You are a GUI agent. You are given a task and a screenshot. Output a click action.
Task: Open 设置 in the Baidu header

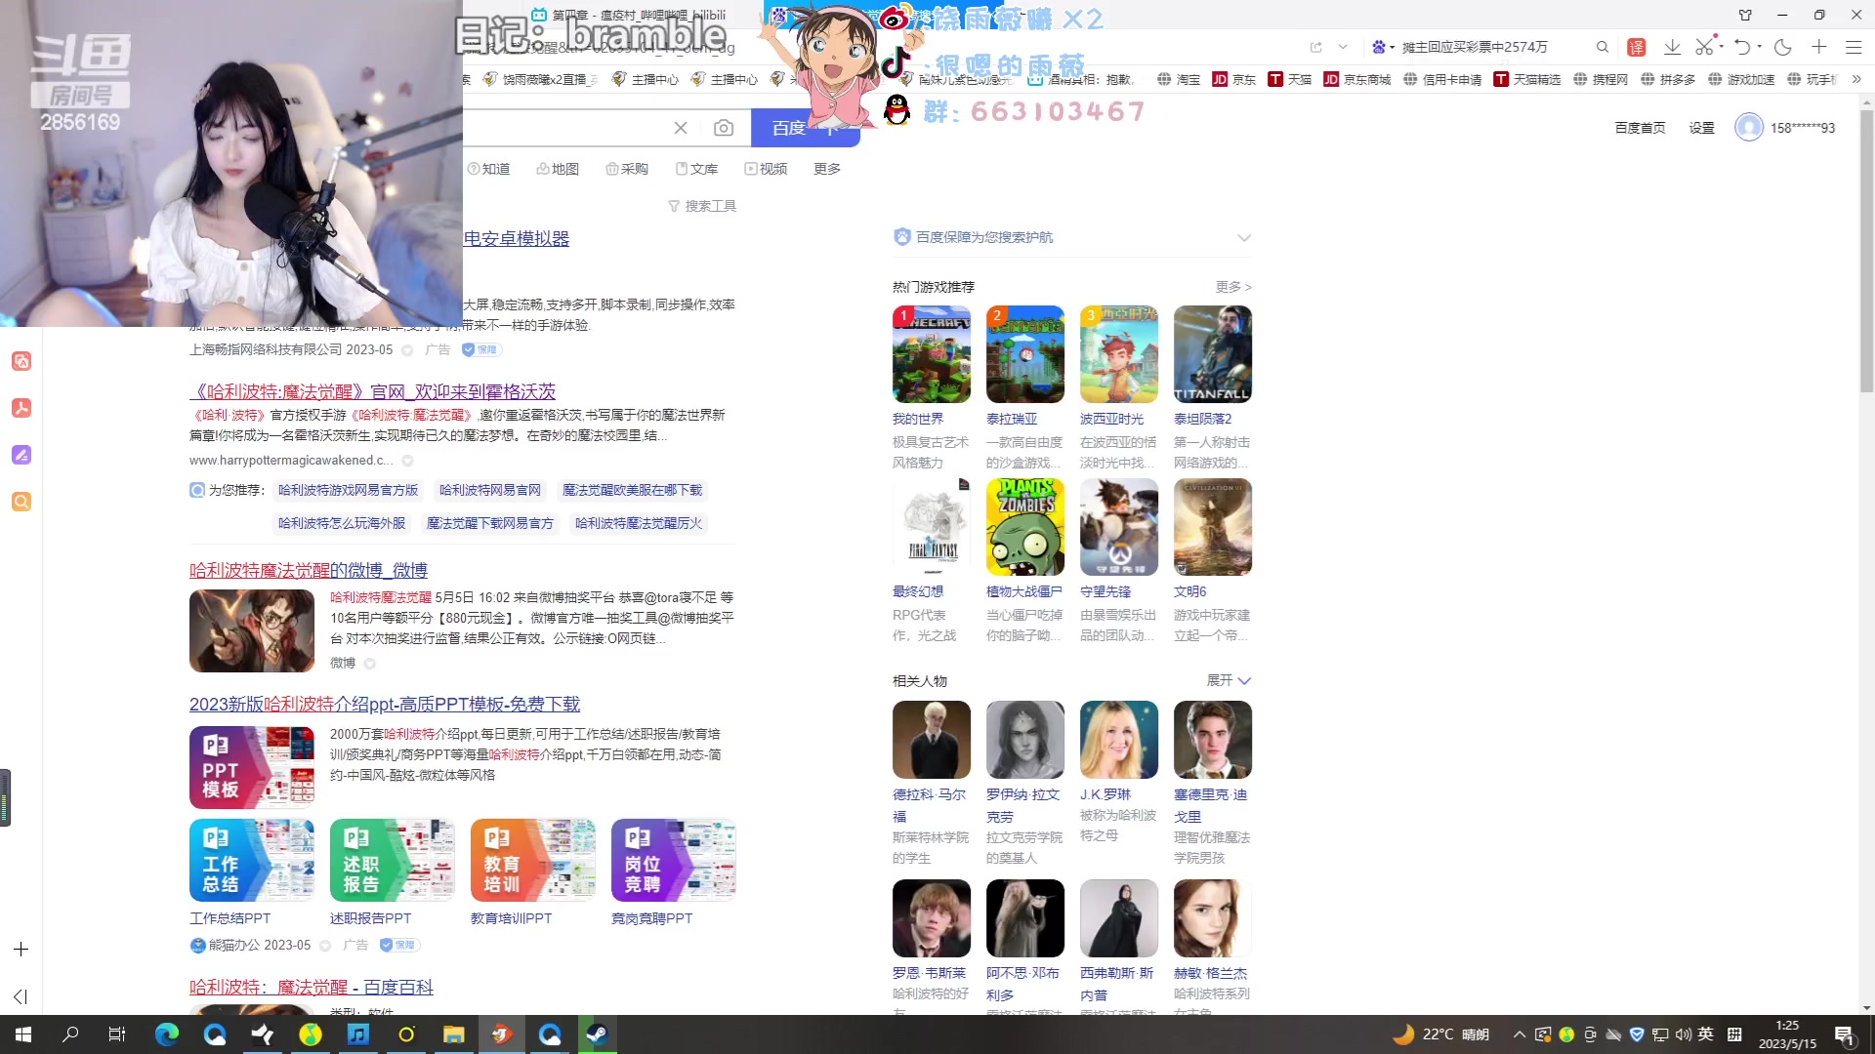[1702, 128]
